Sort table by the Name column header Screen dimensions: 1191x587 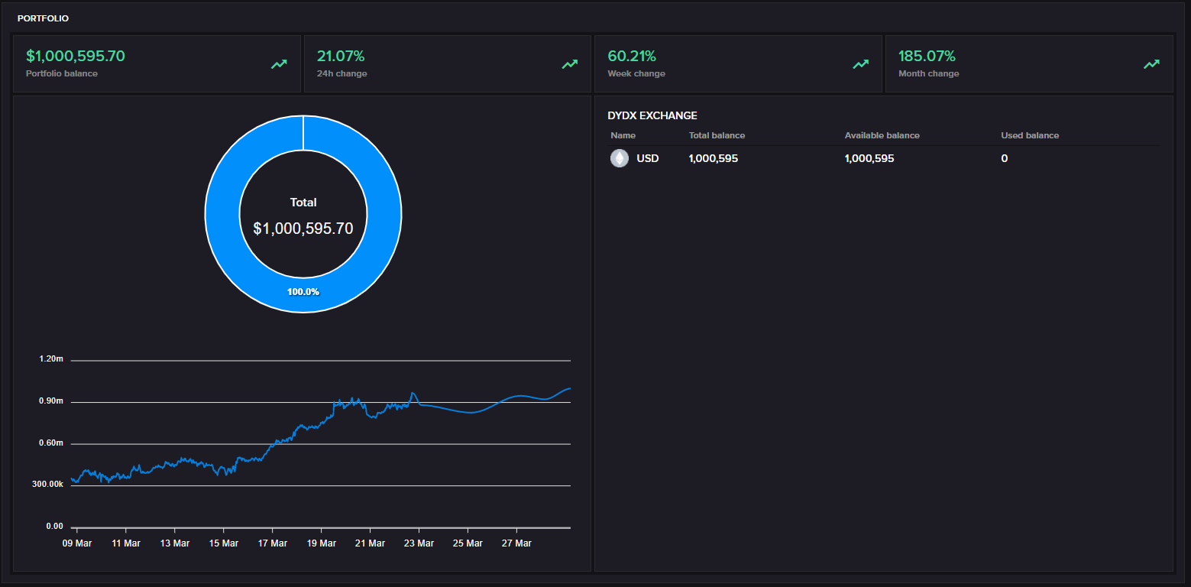click(x=623, y=135)
